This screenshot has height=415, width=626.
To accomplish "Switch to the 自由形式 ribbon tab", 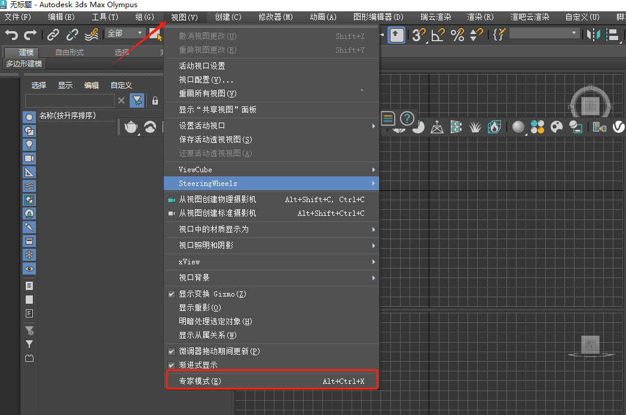I will coord(69,53).
